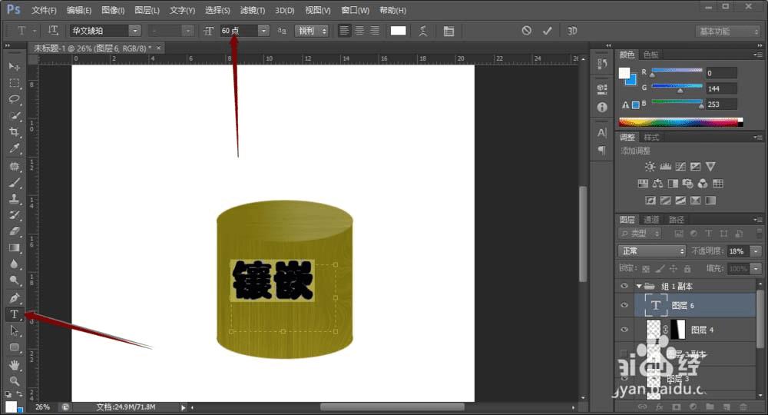Click the text color swatch in options bar
Screen dimensions: 768x415
tap(398, 31)
